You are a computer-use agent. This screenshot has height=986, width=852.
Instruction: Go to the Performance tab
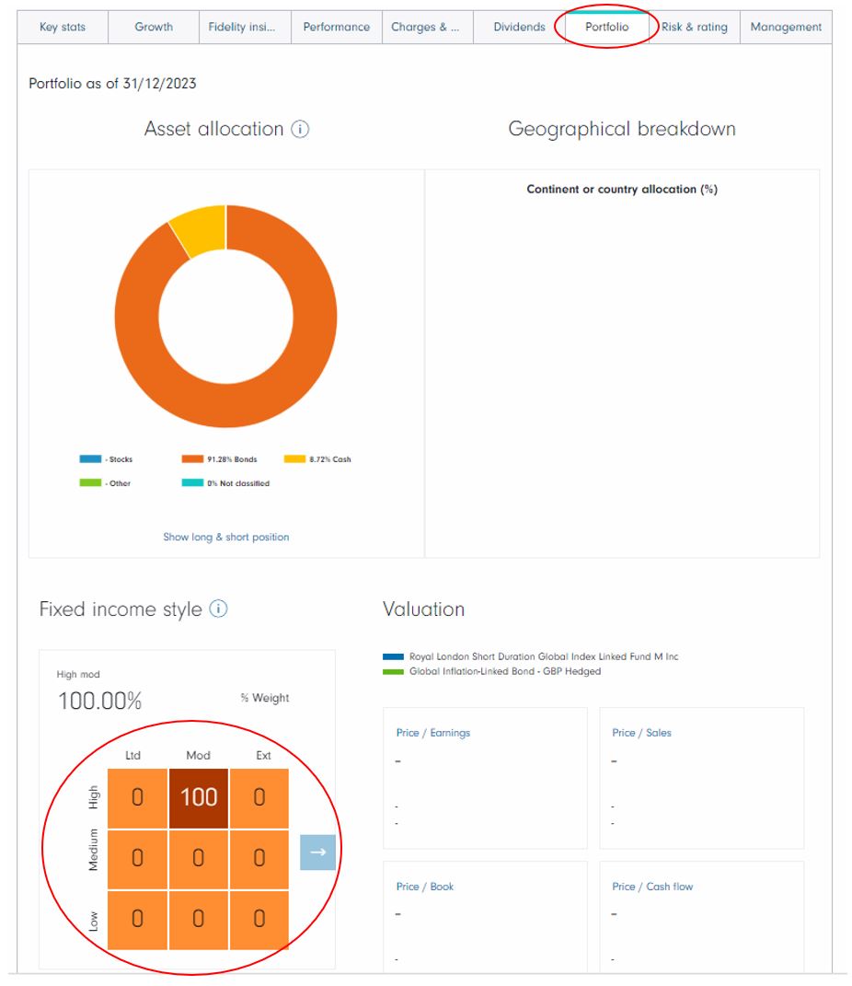(337, 27)
